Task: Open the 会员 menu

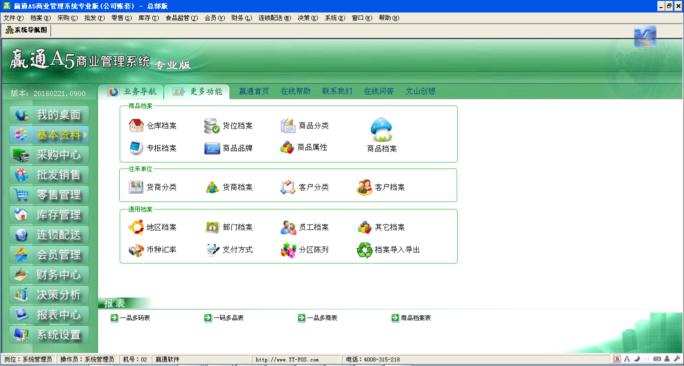Action: 215,17
